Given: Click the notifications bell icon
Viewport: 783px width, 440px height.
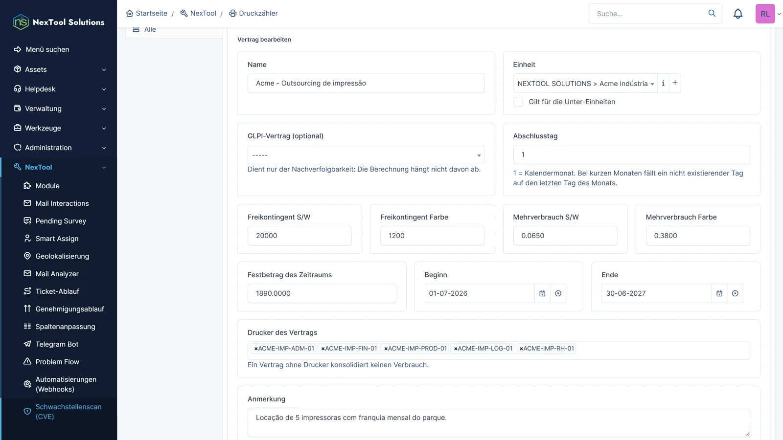Looking at the screenshot, I should [738, 14].
